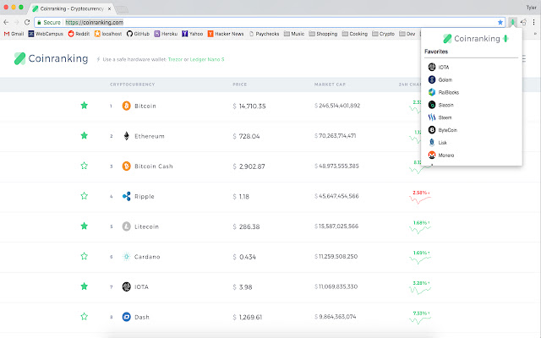Open the Ethereum name link
This screenshot has width=541, height=338.
(150, 136)
